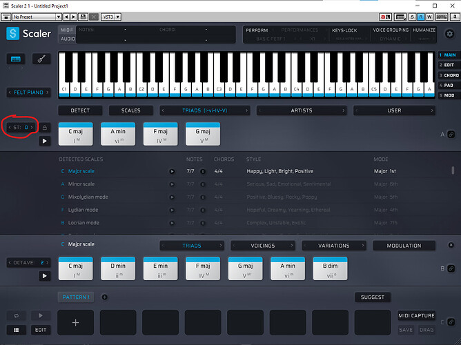Go to previous host preset

point(66,17)
